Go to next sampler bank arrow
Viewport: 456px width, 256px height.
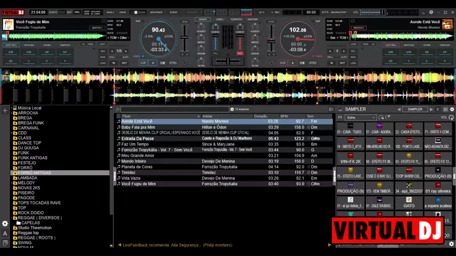[431, 109]
